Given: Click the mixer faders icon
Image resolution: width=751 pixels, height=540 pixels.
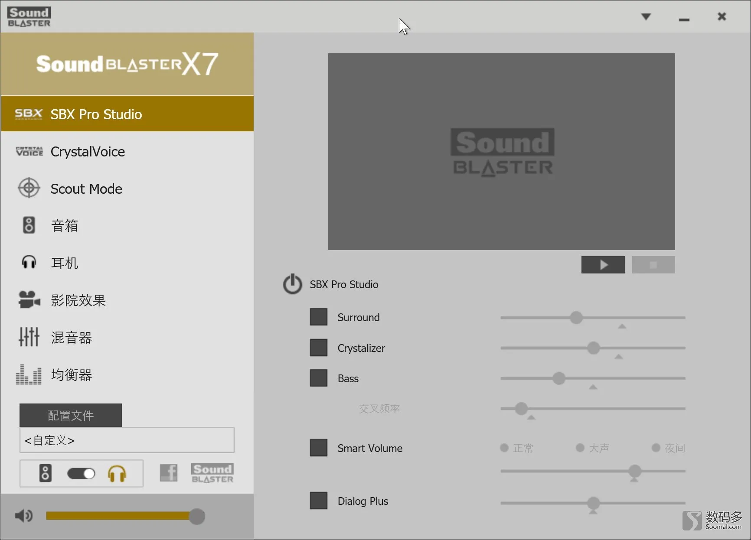Looking at the screenshot, I should (29, 337).
